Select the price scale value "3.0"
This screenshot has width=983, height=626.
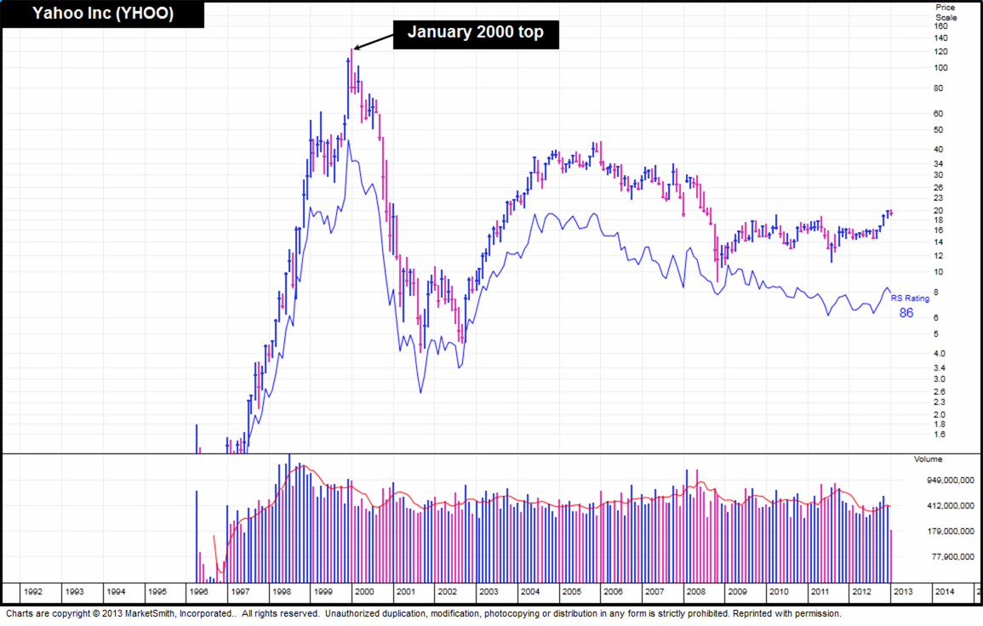click(940, 379)
